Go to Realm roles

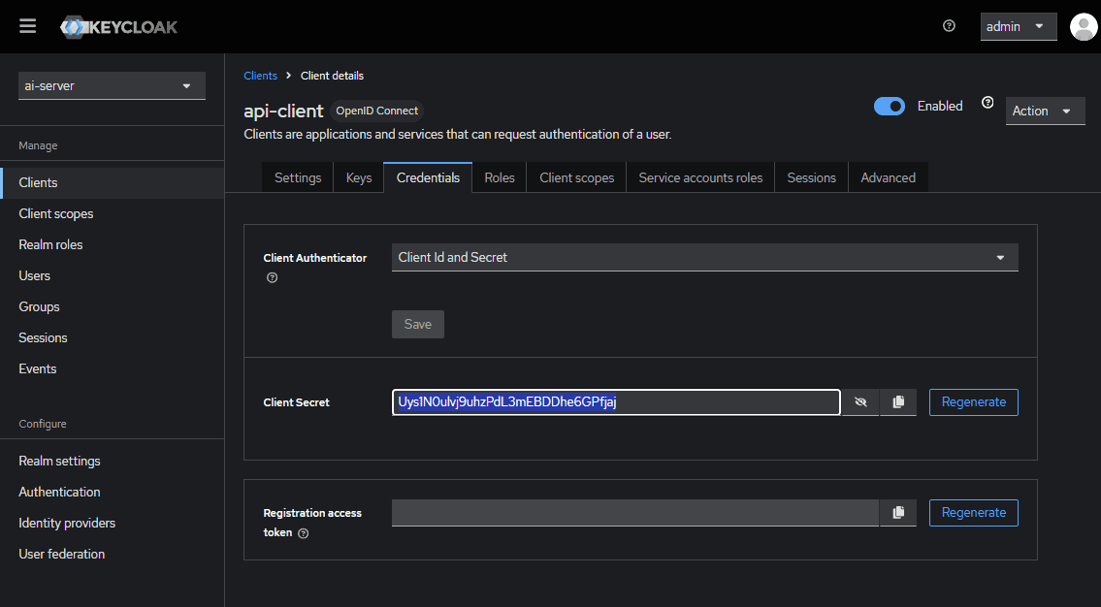113,245
